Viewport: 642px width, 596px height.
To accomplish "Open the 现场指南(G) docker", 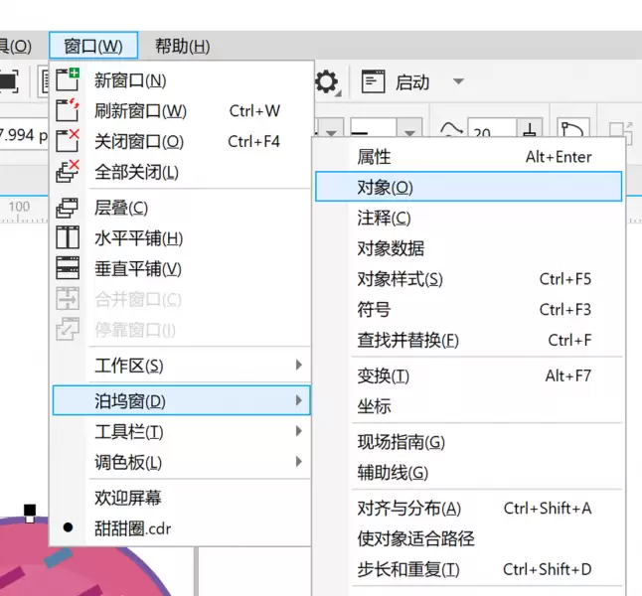I will click(x=469, y=442).
